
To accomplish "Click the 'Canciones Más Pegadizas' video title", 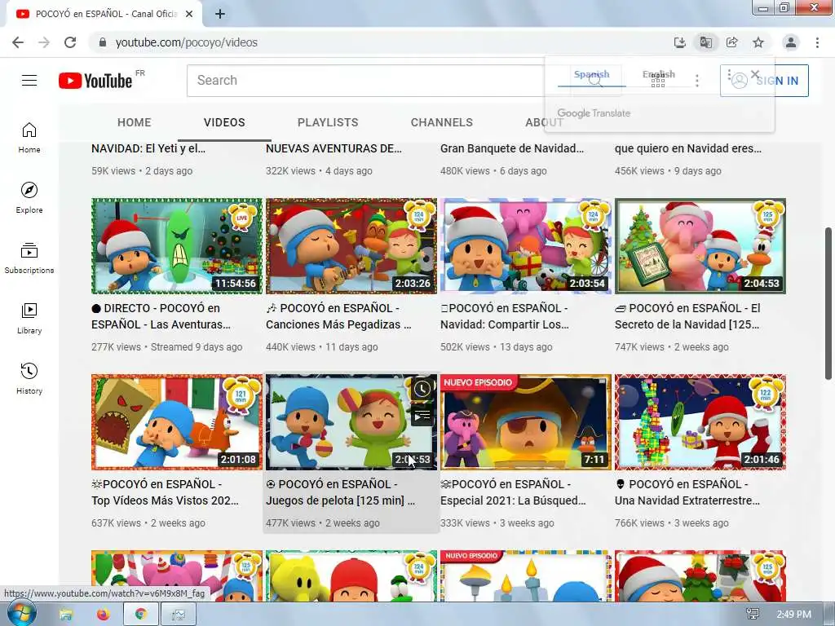I will click(338, 316).
